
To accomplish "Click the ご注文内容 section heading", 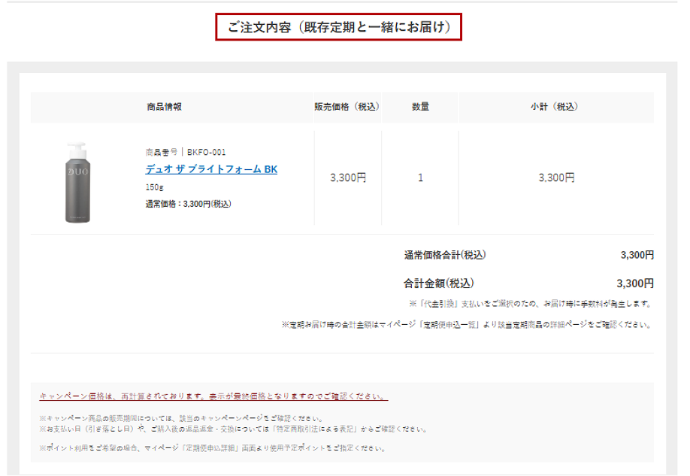I will pyautogui.click(x=338, y=28).
